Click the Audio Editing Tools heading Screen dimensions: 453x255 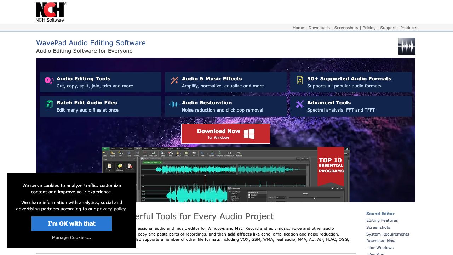click(84, 79)
